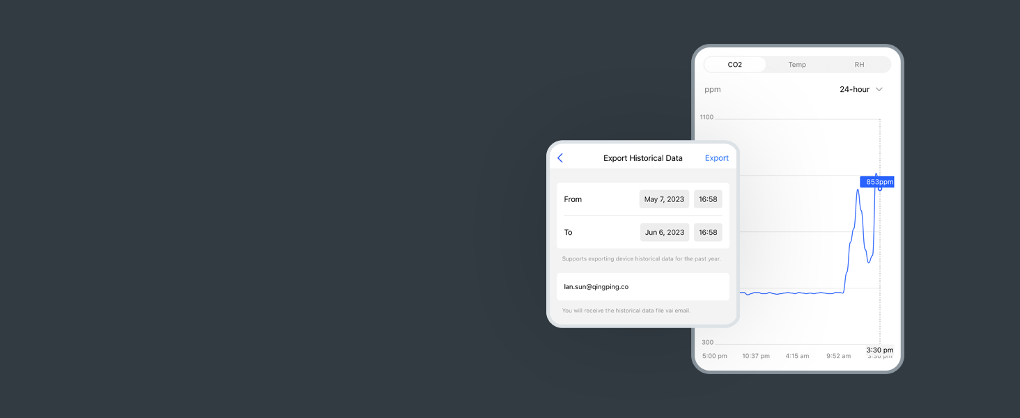Open the To row time picker

click(x=708, y=233)
